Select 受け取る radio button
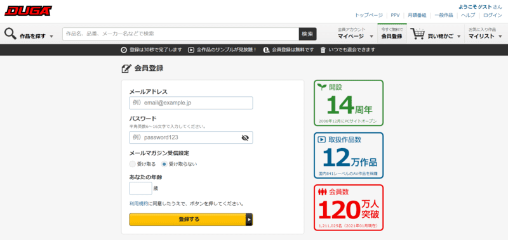508x240 pixels. pyautogui.click(x=132, y=164)
